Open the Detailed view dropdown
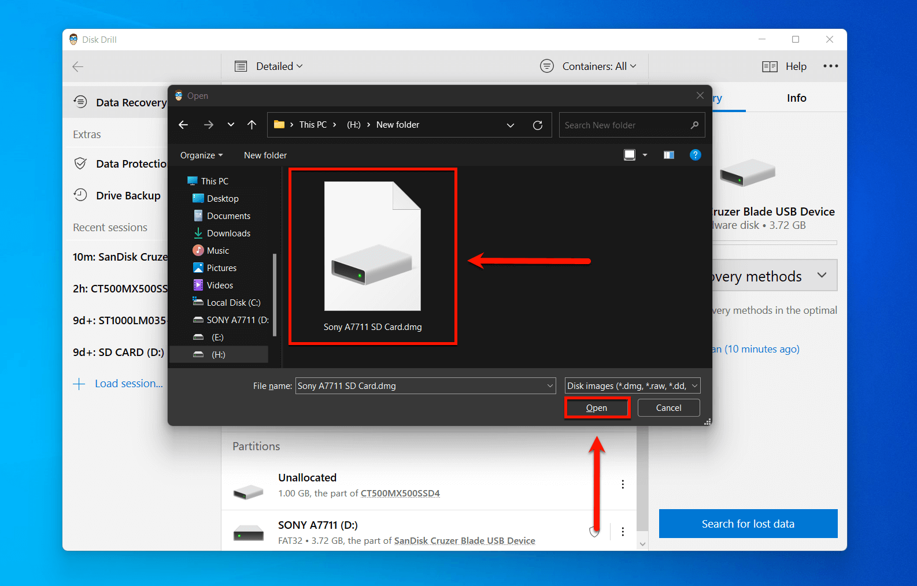This screenshot has height=586, width=917. pos(269,66)
